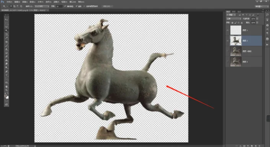270x147 pixels.
Task: Filter layers by adjustment layers
Action: 243,15
